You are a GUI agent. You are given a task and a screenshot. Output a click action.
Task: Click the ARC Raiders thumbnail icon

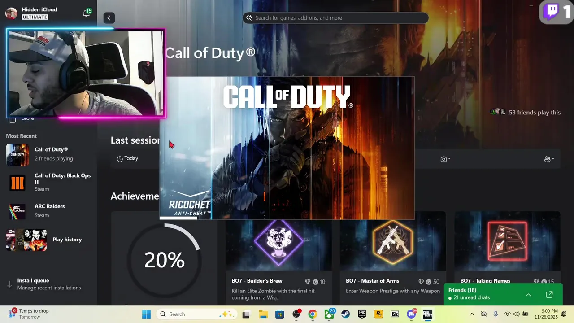(x=17, y=211)
